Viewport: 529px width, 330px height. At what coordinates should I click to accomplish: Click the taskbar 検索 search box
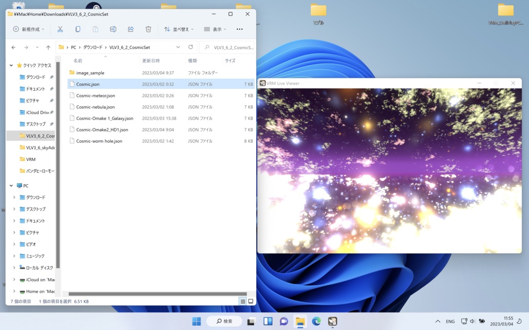tap(224, 321)
